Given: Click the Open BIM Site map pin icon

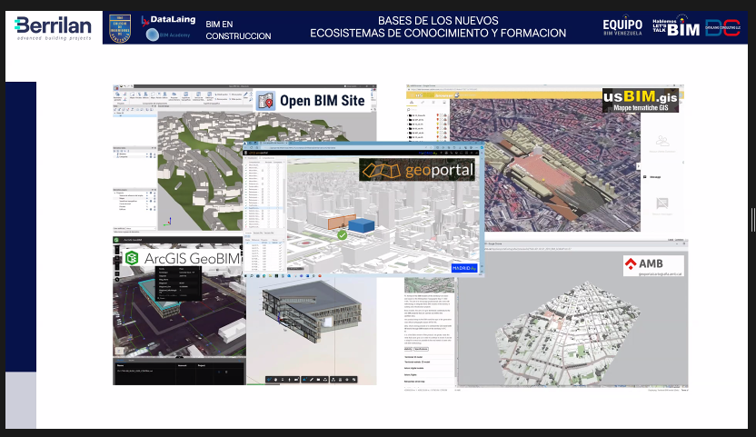Looking at the screenshot, I should 265,101.
